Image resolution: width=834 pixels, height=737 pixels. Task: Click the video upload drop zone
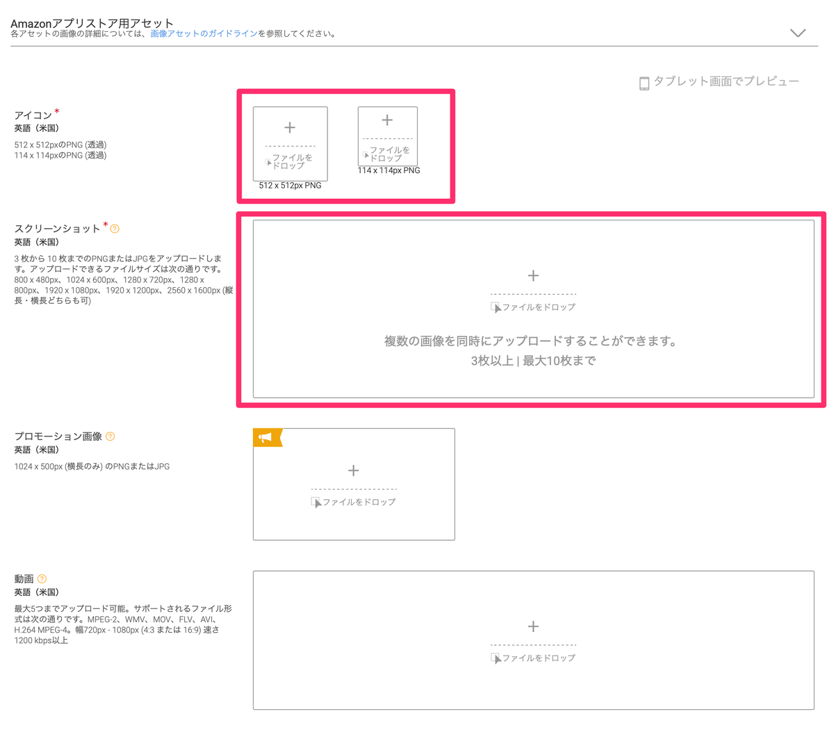(x=533, y=640)
